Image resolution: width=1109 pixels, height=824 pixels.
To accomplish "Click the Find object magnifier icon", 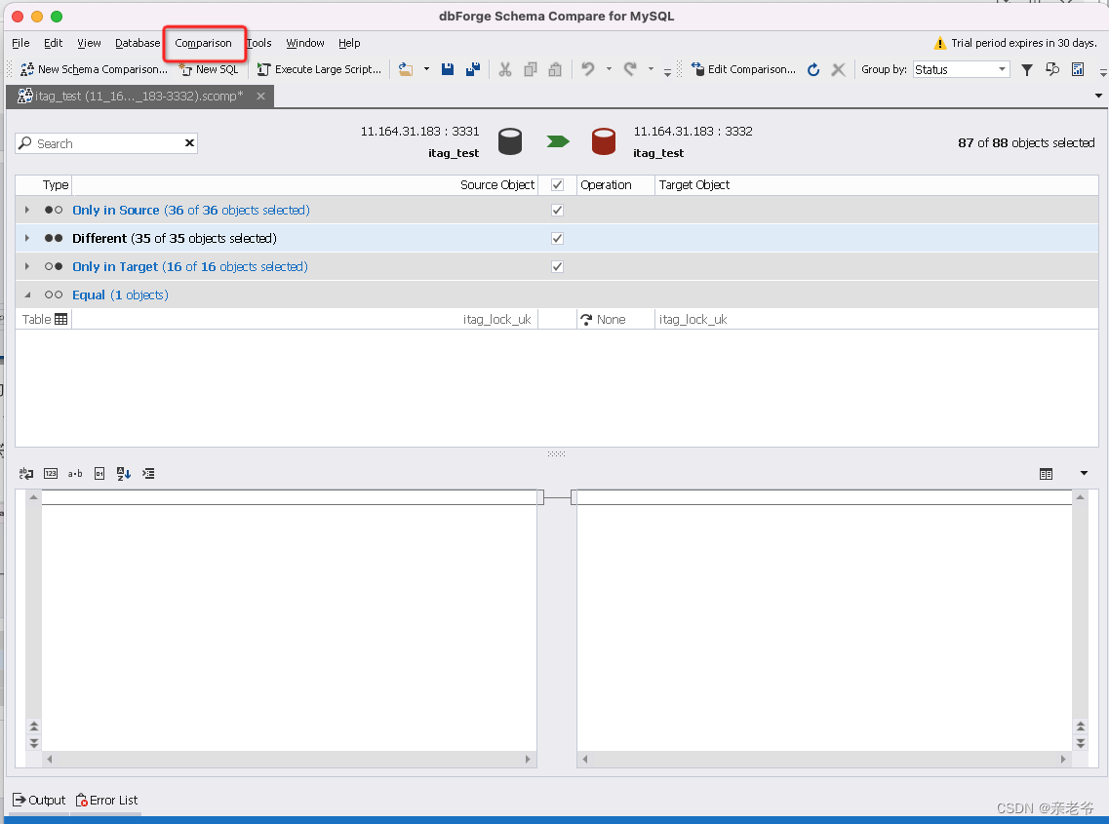I will click(1052, 69).
